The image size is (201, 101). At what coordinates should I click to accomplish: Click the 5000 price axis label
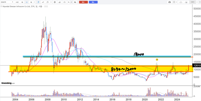pyautogui.click(x=196, y=77)
